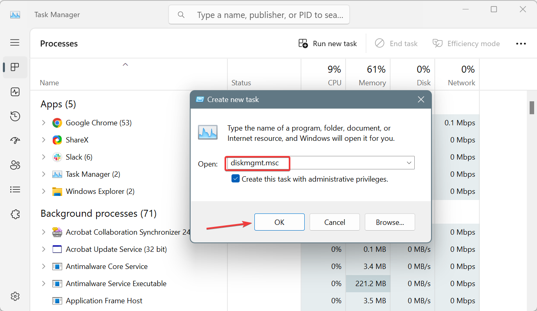Click the 221.2 MB memory cell

click(369, 284)
